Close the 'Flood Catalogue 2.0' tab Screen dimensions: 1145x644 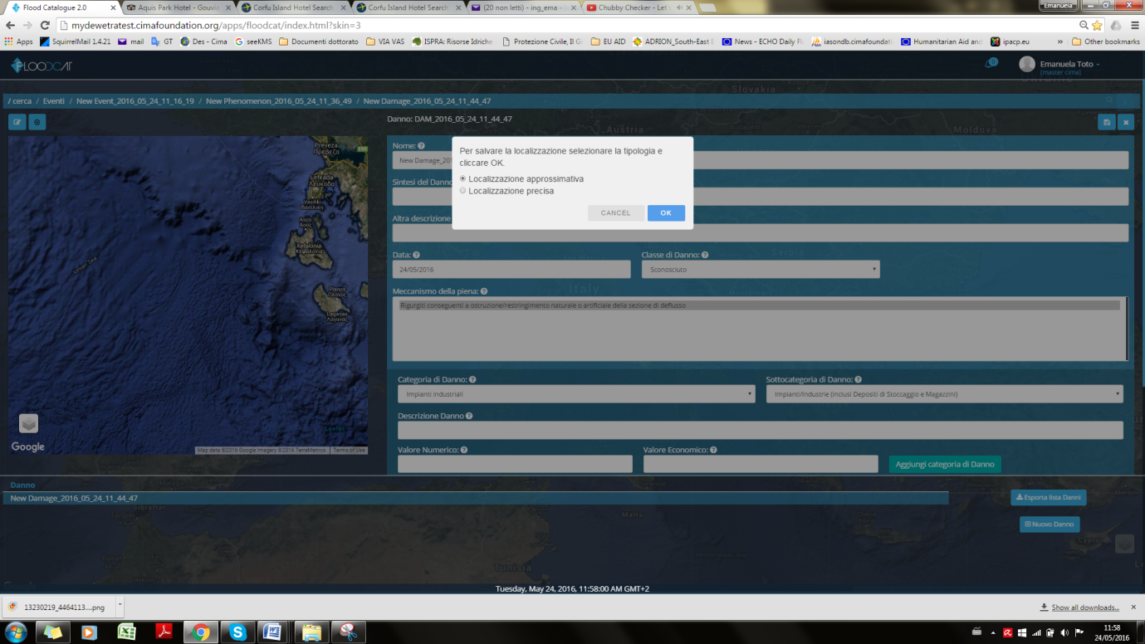click(x=112, y=7)
